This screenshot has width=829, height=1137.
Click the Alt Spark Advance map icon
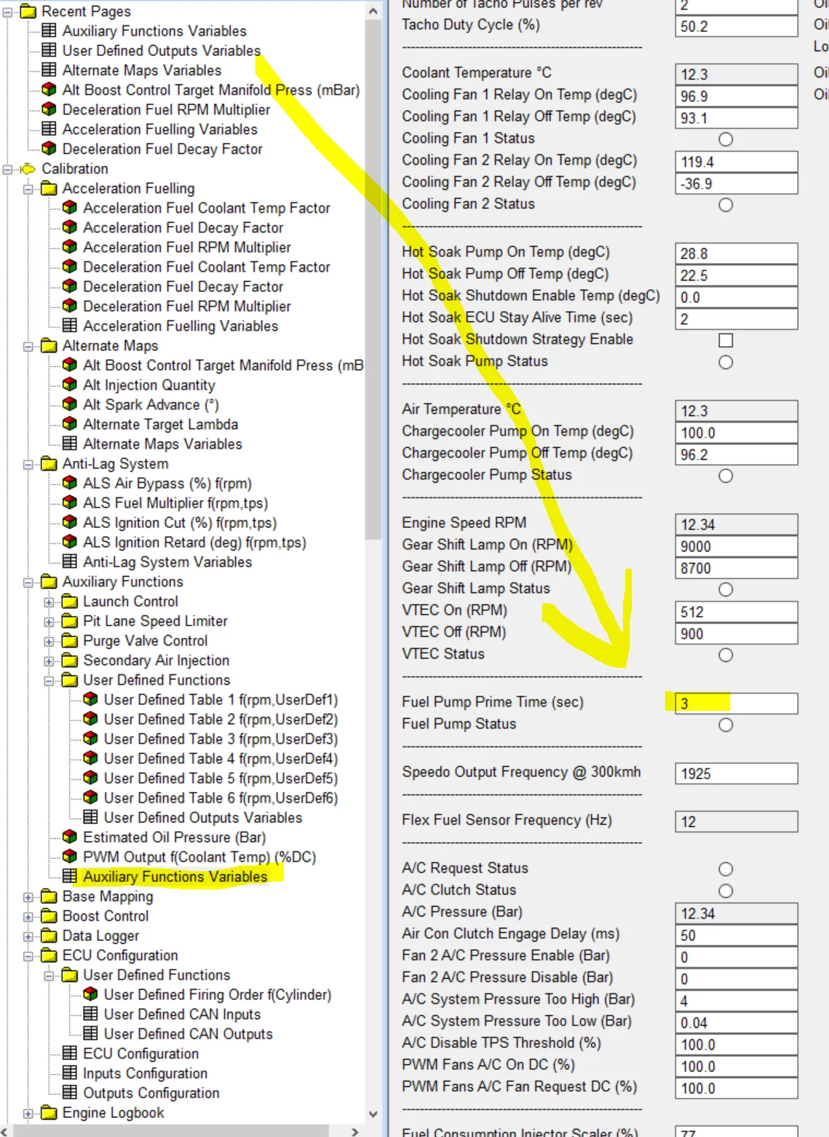(x=70, y=404)
